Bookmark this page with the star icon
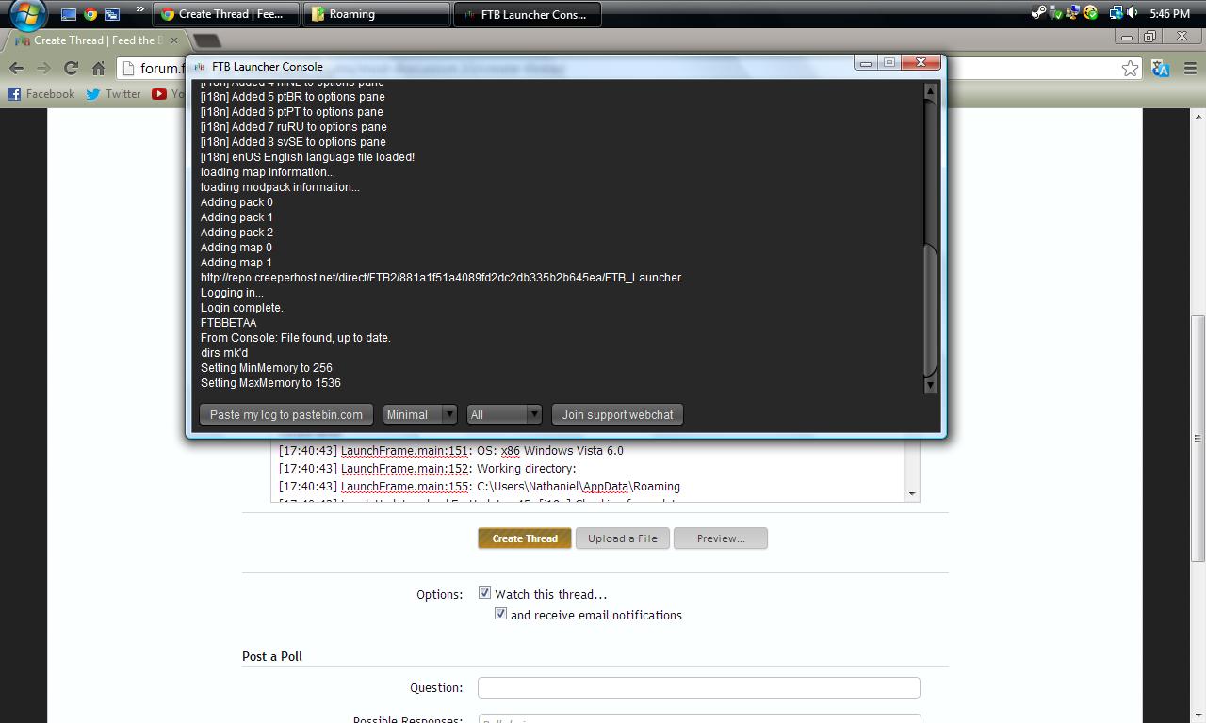 pos(1130,68)
